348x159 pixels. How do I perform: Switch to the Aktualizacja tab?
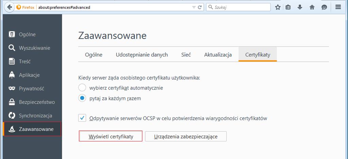point(218,55)
